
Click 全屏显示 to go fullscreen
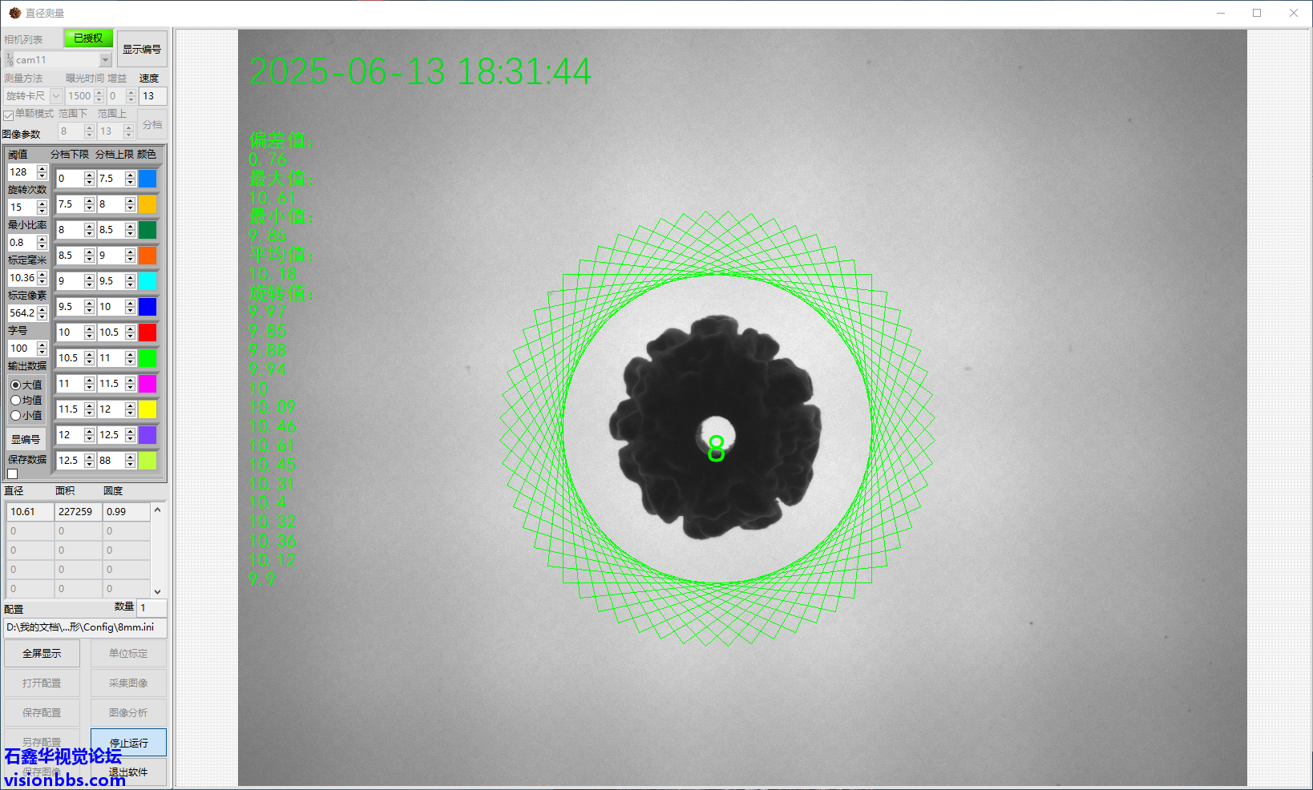coord(42,654)
